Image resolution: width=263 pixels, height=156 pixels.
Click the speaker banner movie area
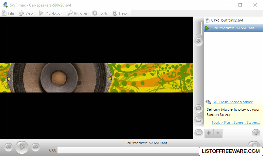click(x=97, y=78)
